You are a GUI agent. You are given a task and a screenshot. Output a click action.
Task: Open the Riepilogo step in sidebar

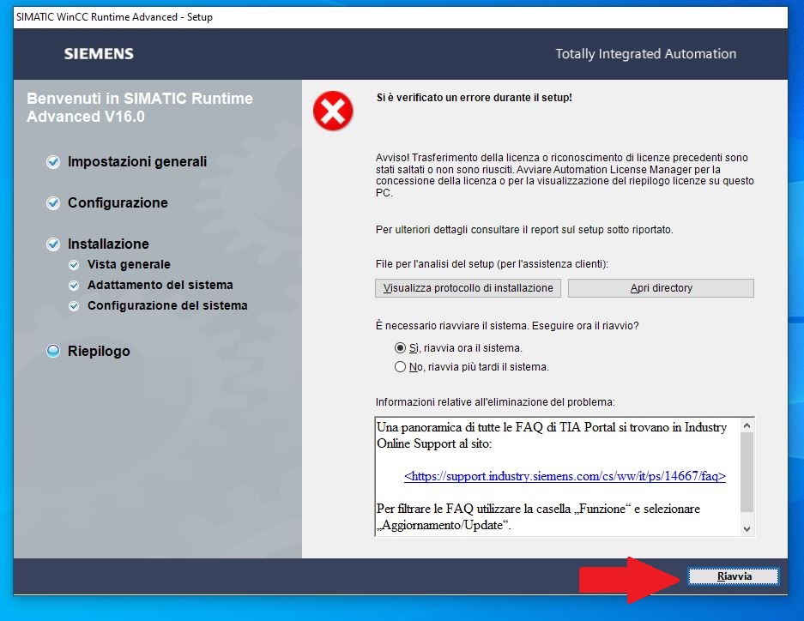point(99,351)
